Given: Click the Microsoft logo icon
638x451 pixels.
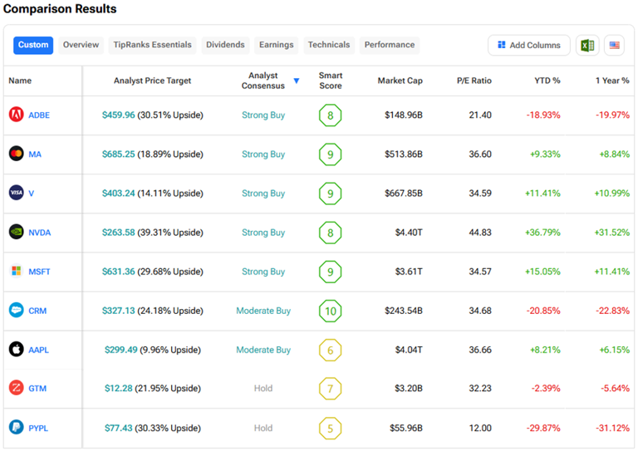Looking at the screenshot, I should pyautogui.click(x=16, y=271).
